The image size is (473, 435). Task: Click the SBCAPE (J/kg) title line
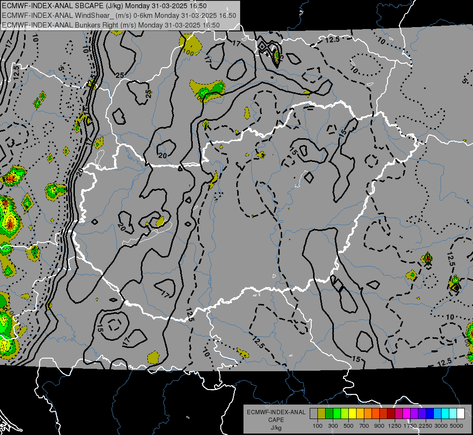click(x=104, y=6)
